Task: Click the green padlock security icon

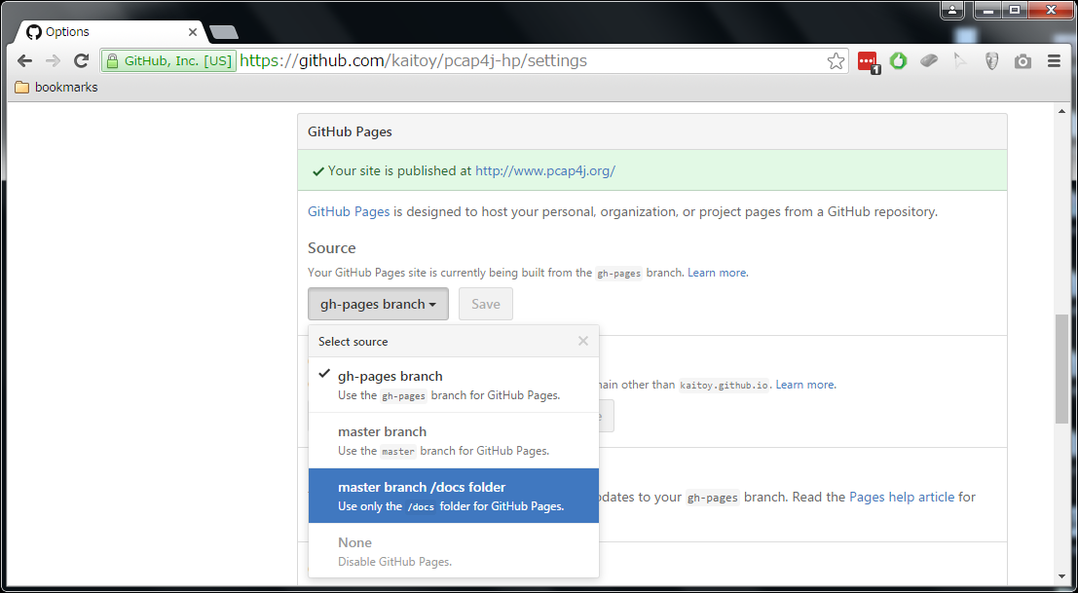Action: pyautogui.click(x=112, y=61)
